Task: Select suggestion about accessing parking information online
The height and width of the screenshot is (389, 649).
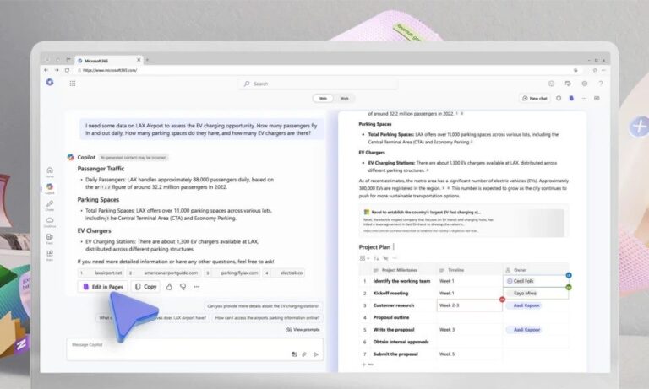Action: click(267, 318)
